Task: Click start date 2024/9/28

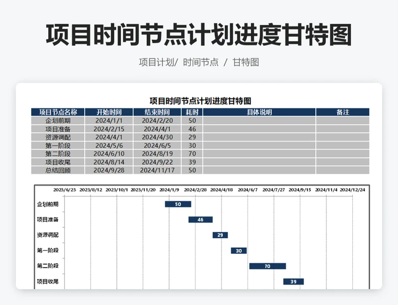Action: 109,170
